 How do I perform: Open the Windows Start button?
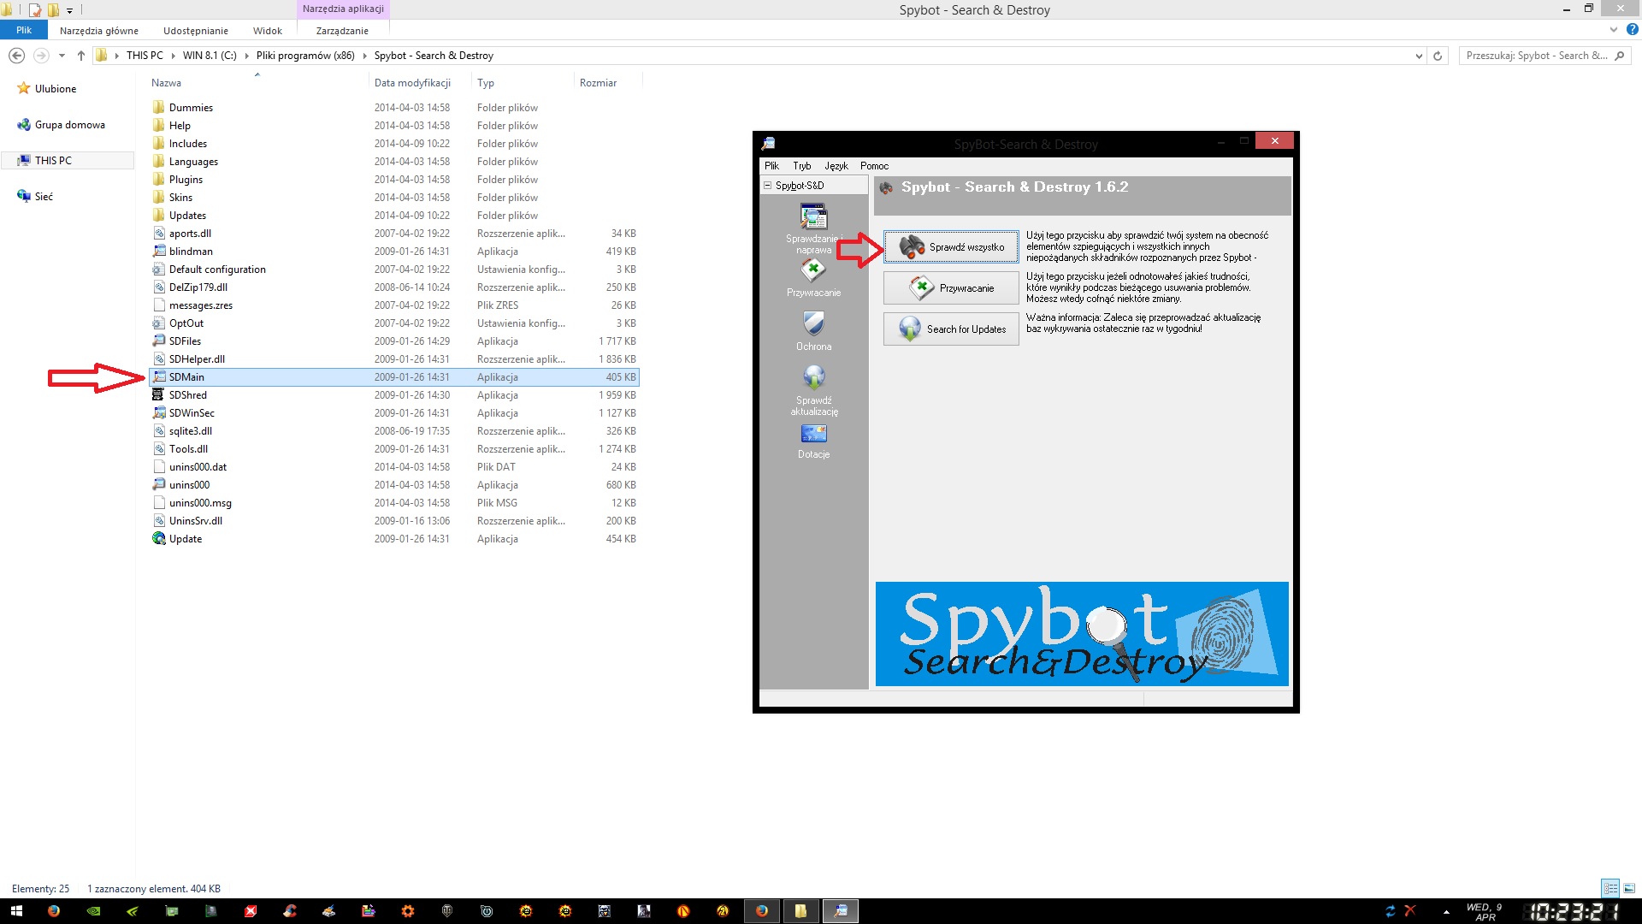16,911
